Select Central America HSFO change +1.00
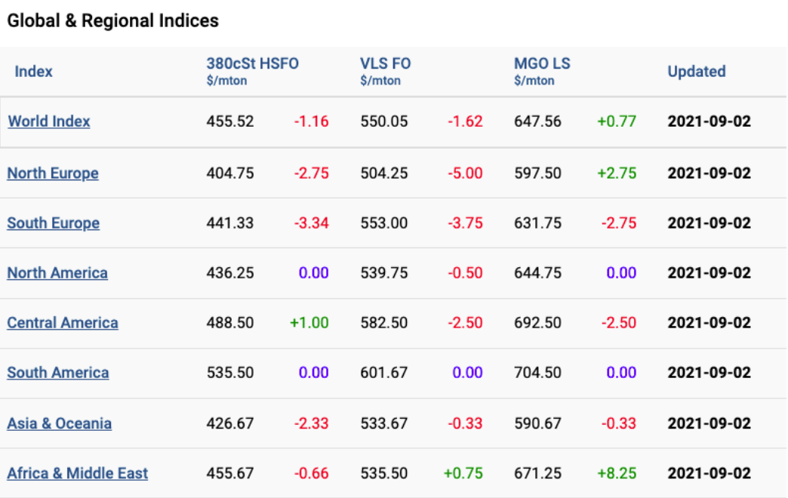The height and width of the screenshot is (498, 788). 309,323
